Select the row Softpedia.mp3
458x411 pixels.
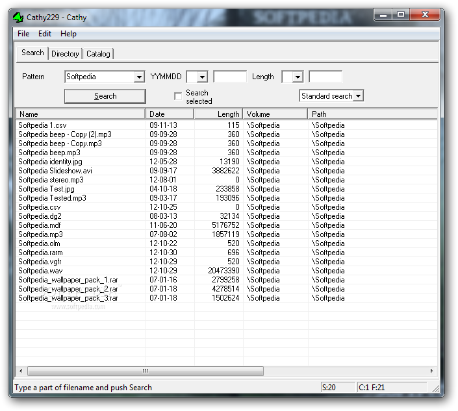pos(227,234)
